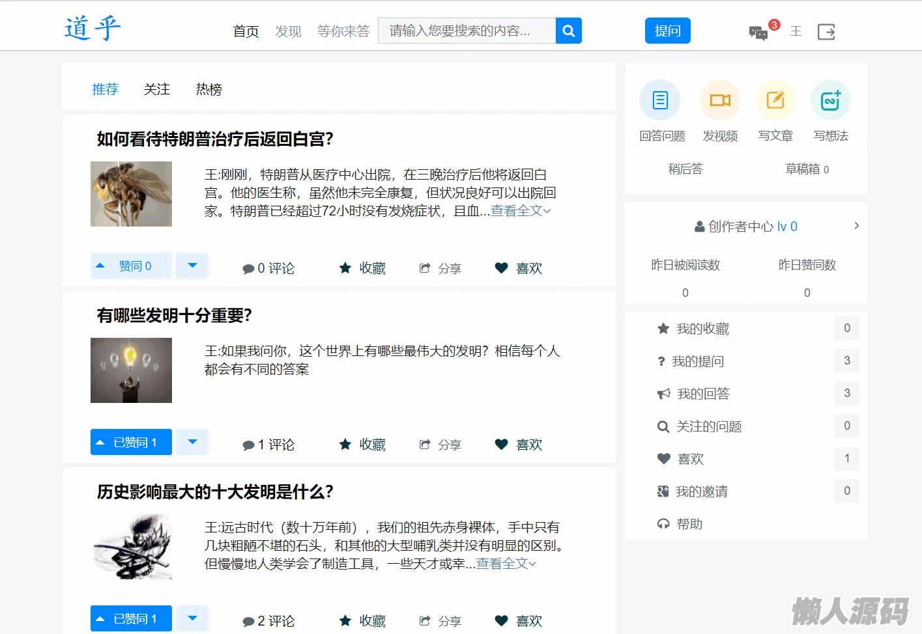Toggle 赞同 0 upvote on Trump question
This screenshot has width=922, height=634.
pos(131,266)
